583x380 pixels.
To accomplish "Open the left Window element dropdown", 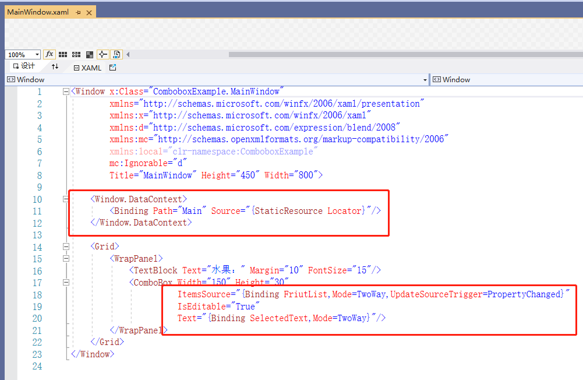I will click(425, 80).
